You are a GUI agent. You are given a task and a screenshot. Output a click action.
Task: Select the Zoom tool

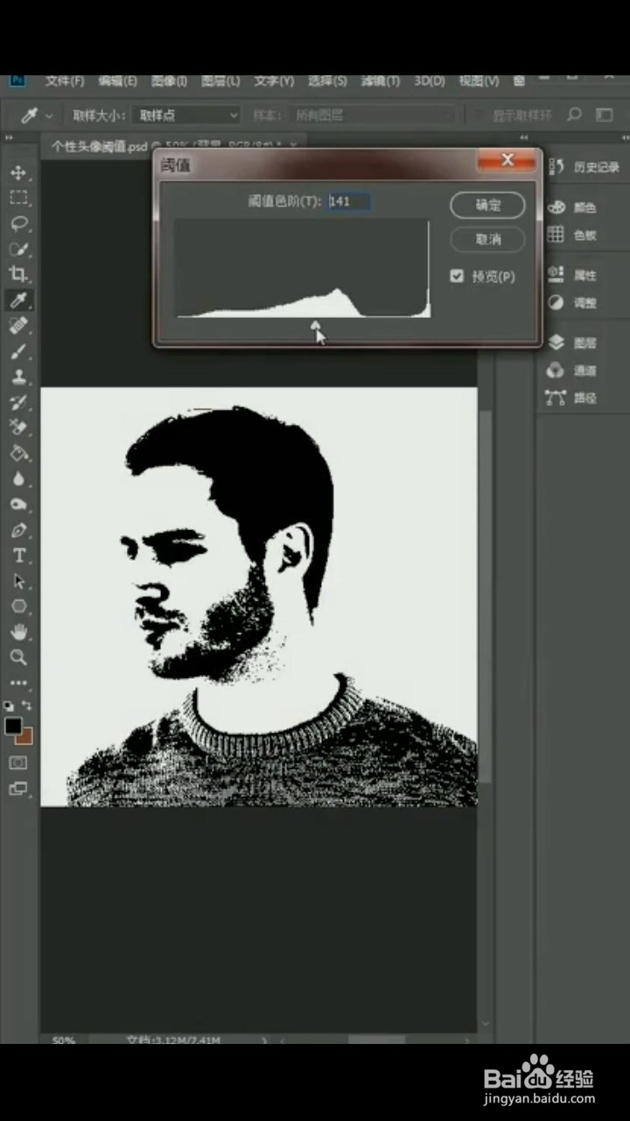pos(18,657)
